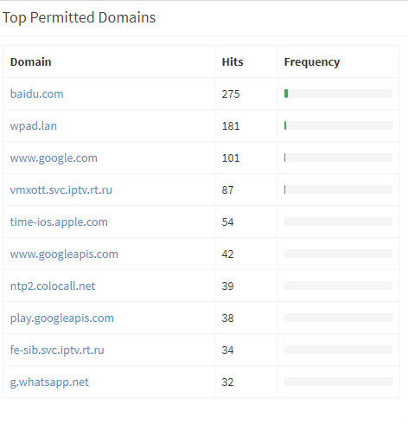The image size is (408, 424).
Task: Open vmxott.svc.iptv.rt.ru domain link
Action: click(61, 190)
